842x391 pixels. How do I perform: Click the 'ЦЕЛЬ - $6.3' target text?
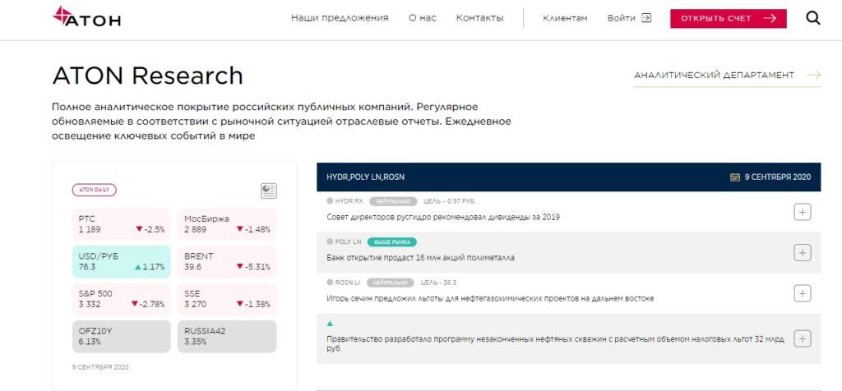pos(438,283)
